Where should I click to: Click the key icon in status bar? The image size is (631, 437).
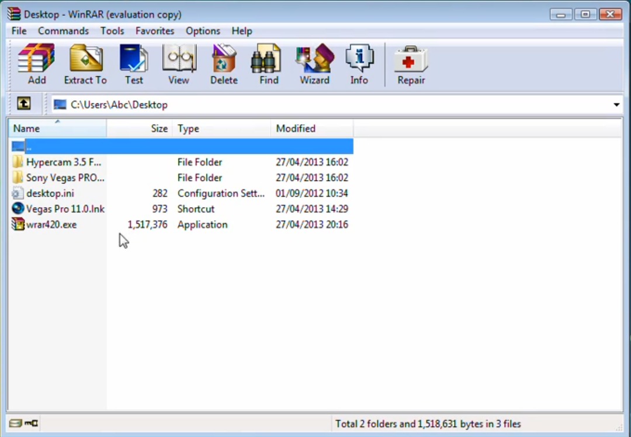32,423
